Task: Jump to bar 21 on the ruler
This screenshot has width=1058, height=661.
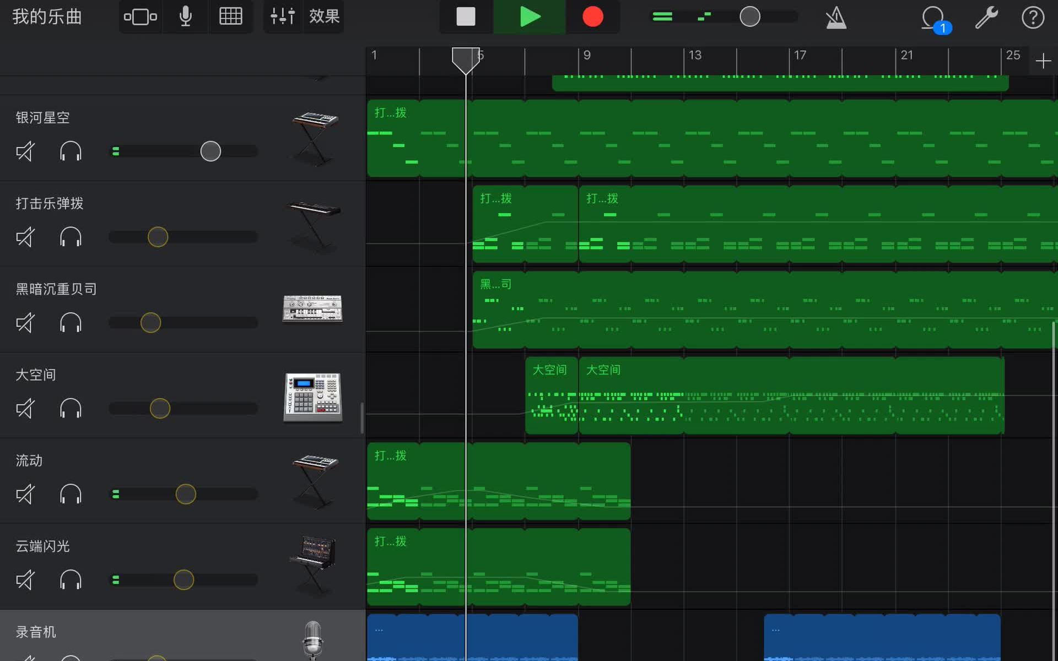Action: click(x=907, y=55)
